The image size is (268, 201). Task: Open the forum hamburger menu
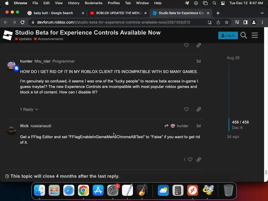pos(255,35)
